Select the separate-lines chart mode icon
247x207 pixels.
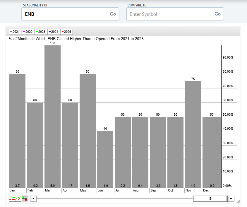[x=12, y=199]
